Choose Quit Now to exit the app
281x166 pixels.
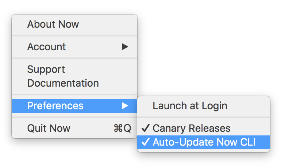tap(74, 128)
